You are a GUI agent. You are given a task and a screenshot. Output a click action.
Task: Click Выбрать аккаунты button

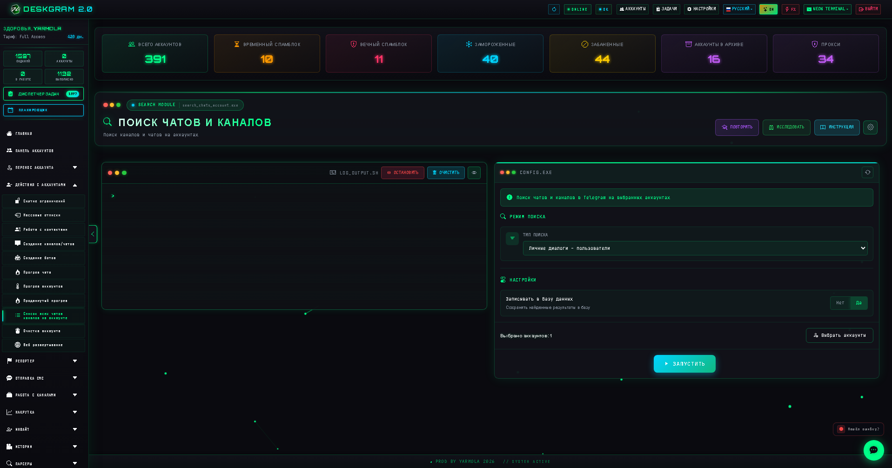(x=839, y=335)
